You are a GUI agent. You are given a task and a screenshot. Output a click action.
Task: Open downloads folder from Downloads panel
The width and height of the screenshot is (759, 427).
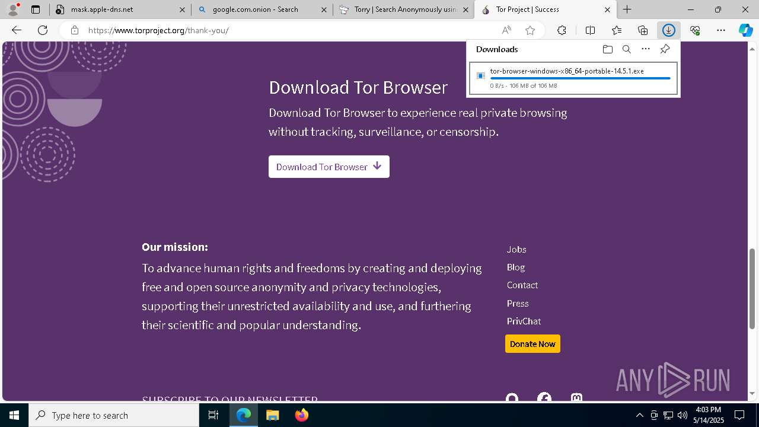click(607, 49)
